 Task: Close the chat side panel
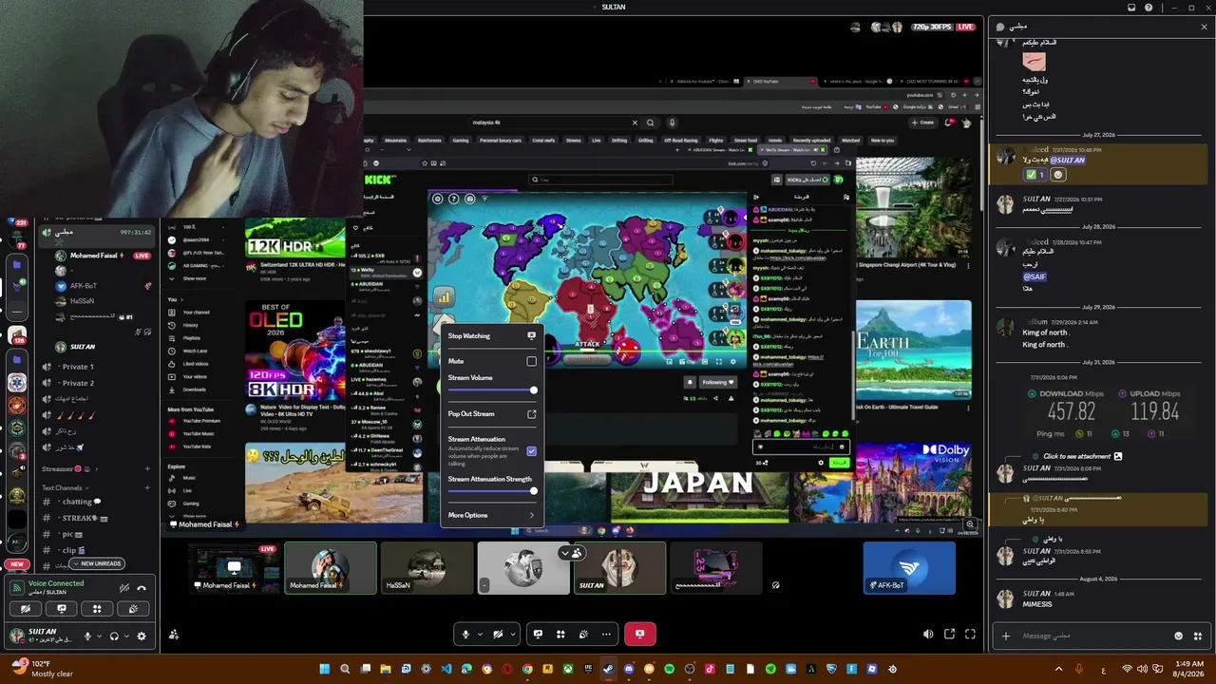tap(1205, 27)
